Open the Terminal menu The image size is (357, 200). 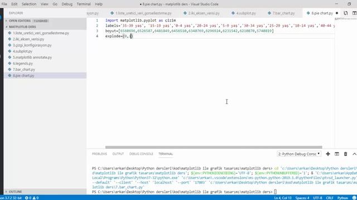84,4
